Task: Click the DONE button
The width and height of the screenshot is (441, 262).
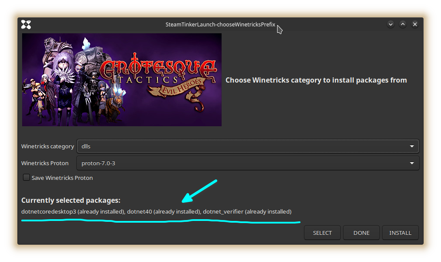Action: [361, 233]
